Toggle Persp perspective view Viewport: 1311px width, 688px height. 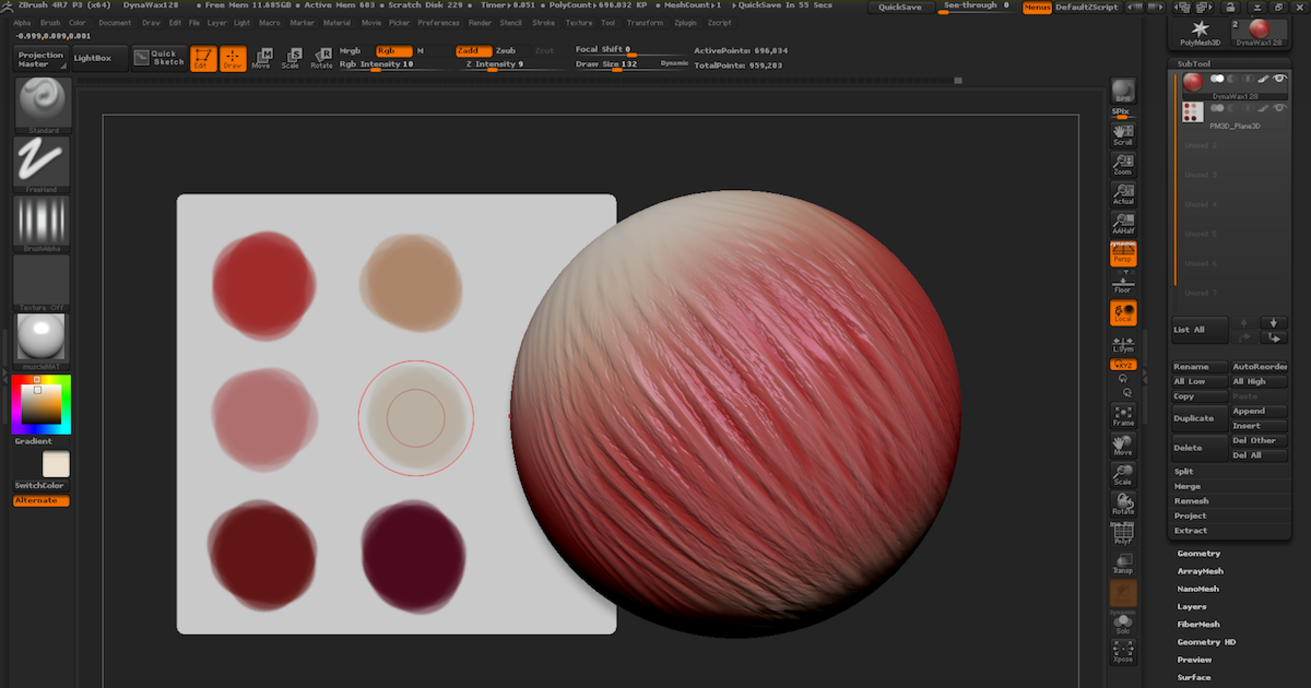pyautogui.click(x=1123, y=253)
